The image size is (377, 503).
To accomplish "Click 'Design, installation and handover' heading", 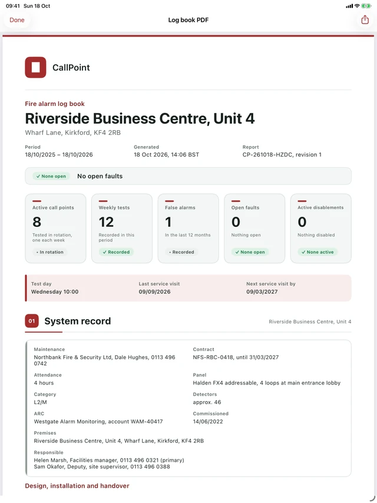I will [77, 486].
